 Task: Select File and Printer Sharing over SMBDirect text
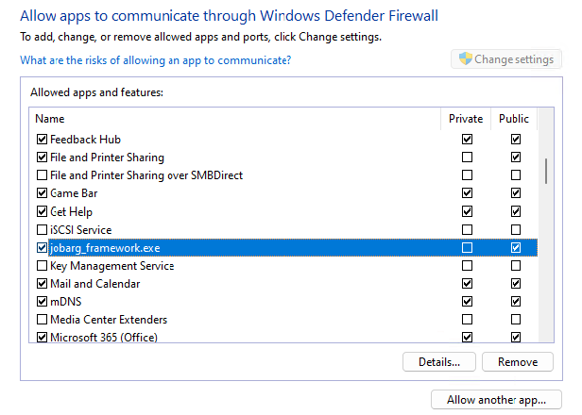(146, 174)
